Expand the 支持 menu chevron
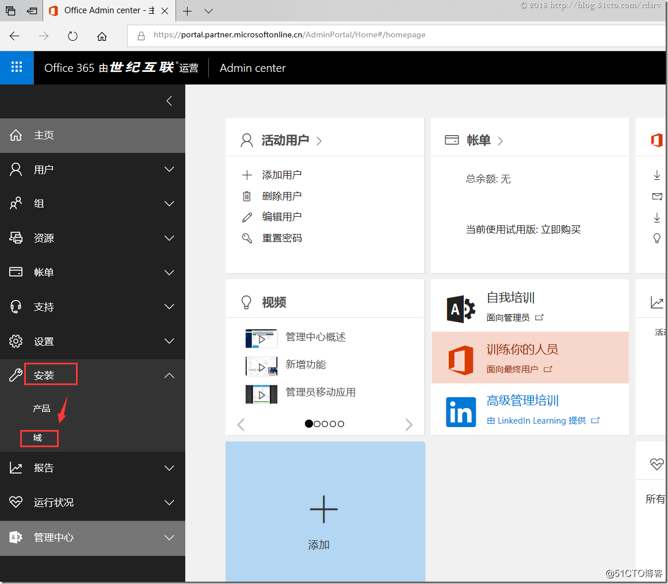 [169, 306]
